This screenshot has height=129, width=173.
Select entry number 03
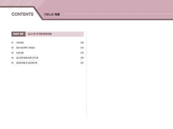[x=12, y=53]
